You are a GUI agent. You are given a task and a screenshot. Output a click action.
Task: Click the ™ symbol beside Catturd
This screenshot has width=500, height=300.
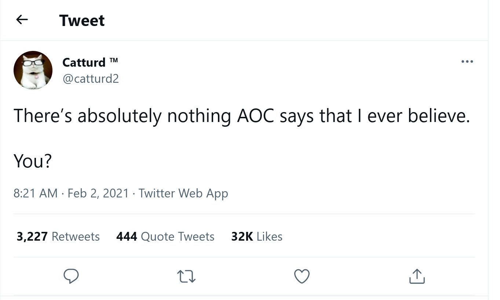tap(114, 60)
